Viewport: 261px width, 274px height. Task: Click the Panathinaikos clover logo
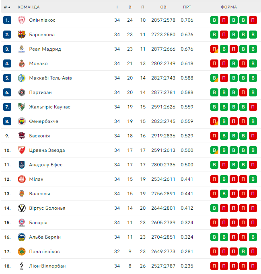tap(22, 252)
